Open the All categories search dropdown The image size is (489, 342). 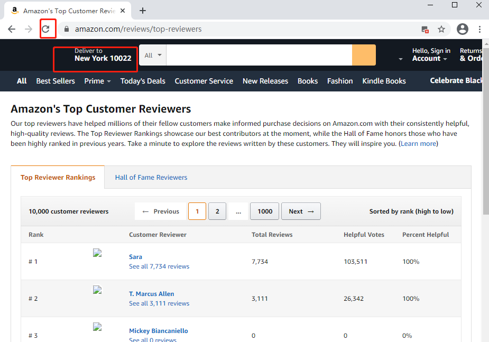[152, 54]
